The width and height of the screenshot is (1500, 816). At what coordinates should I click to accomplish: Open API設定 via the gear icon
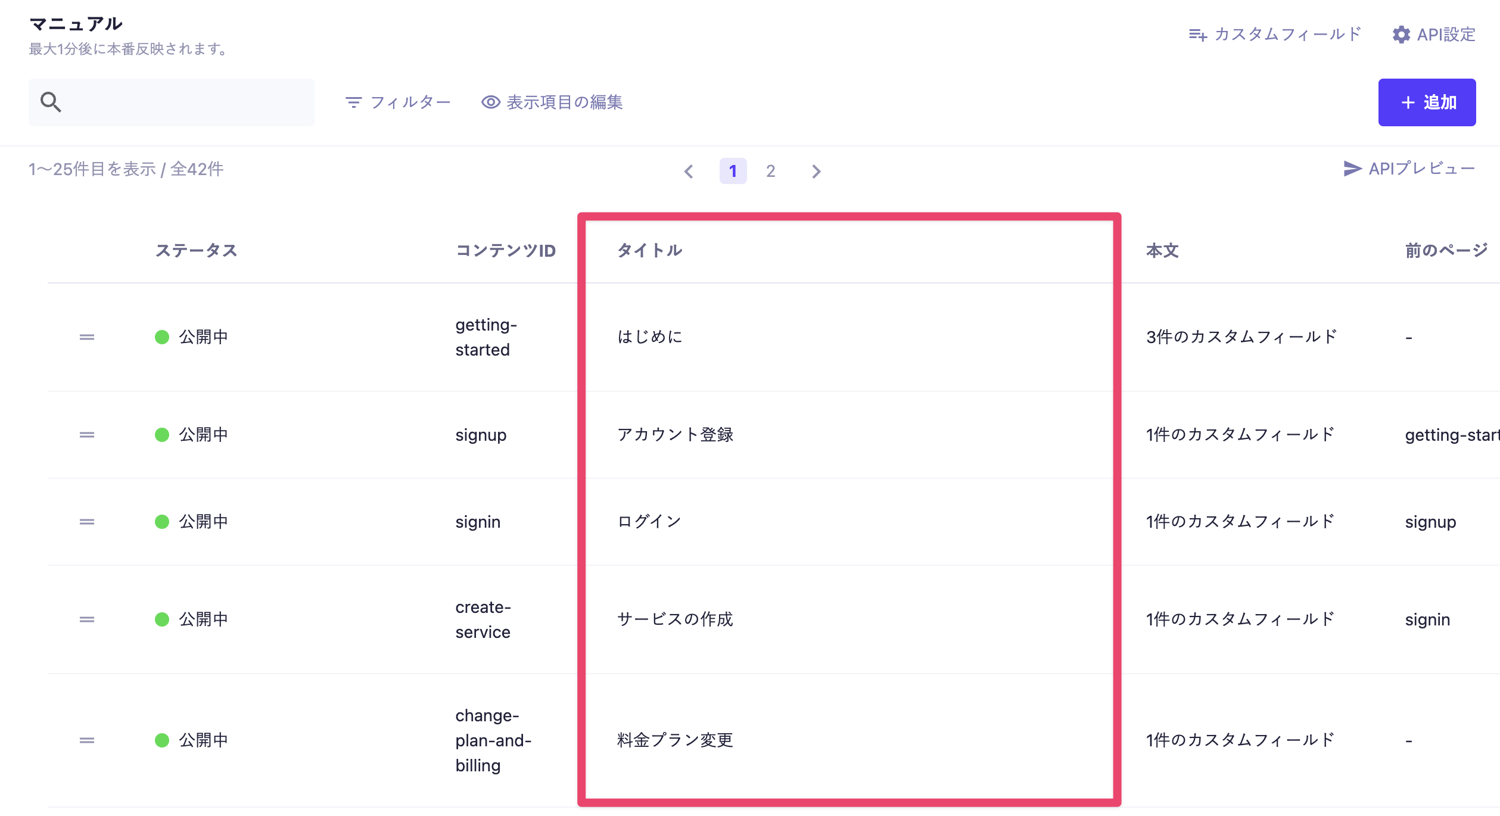(1401, 35)
